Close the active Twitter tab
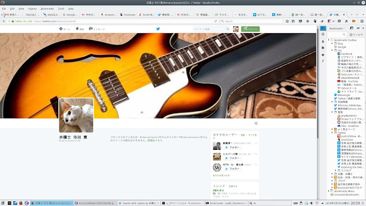This screenshot has width=366, height=206. tap(344, 14)
